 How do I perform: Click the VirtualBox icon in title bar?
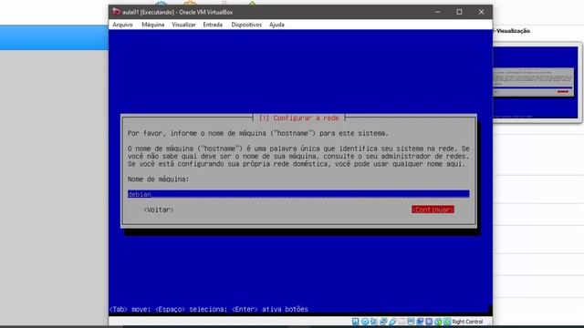point(116,12)
